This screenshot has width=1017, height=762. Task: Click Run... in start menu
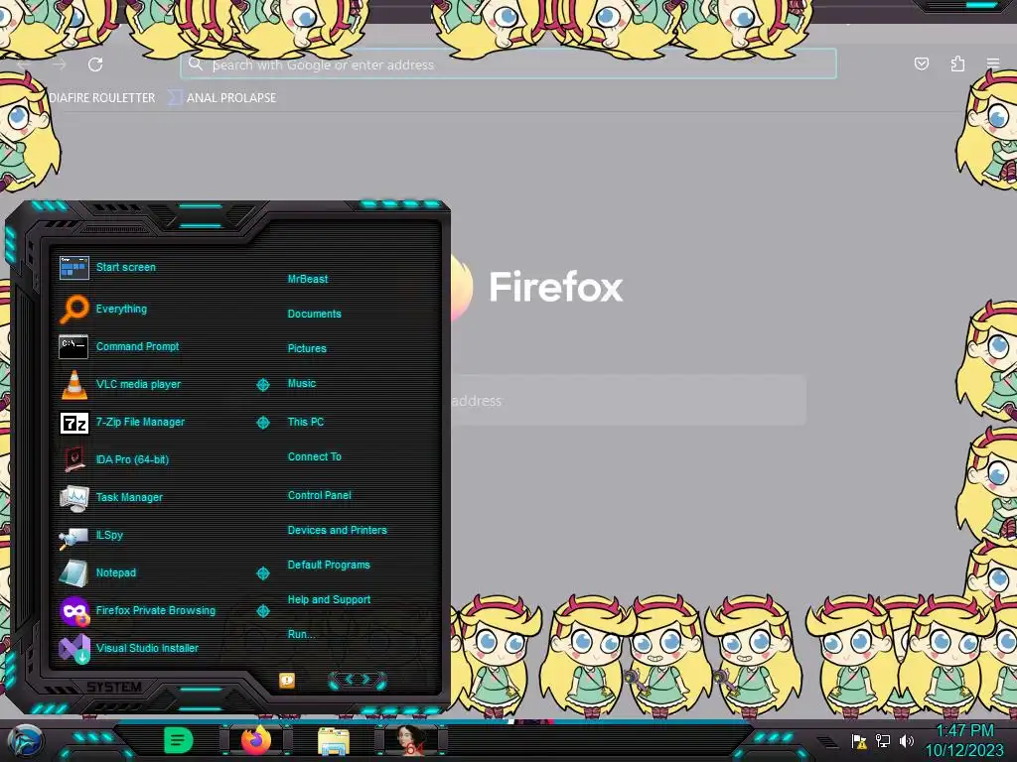coord(301,634)
